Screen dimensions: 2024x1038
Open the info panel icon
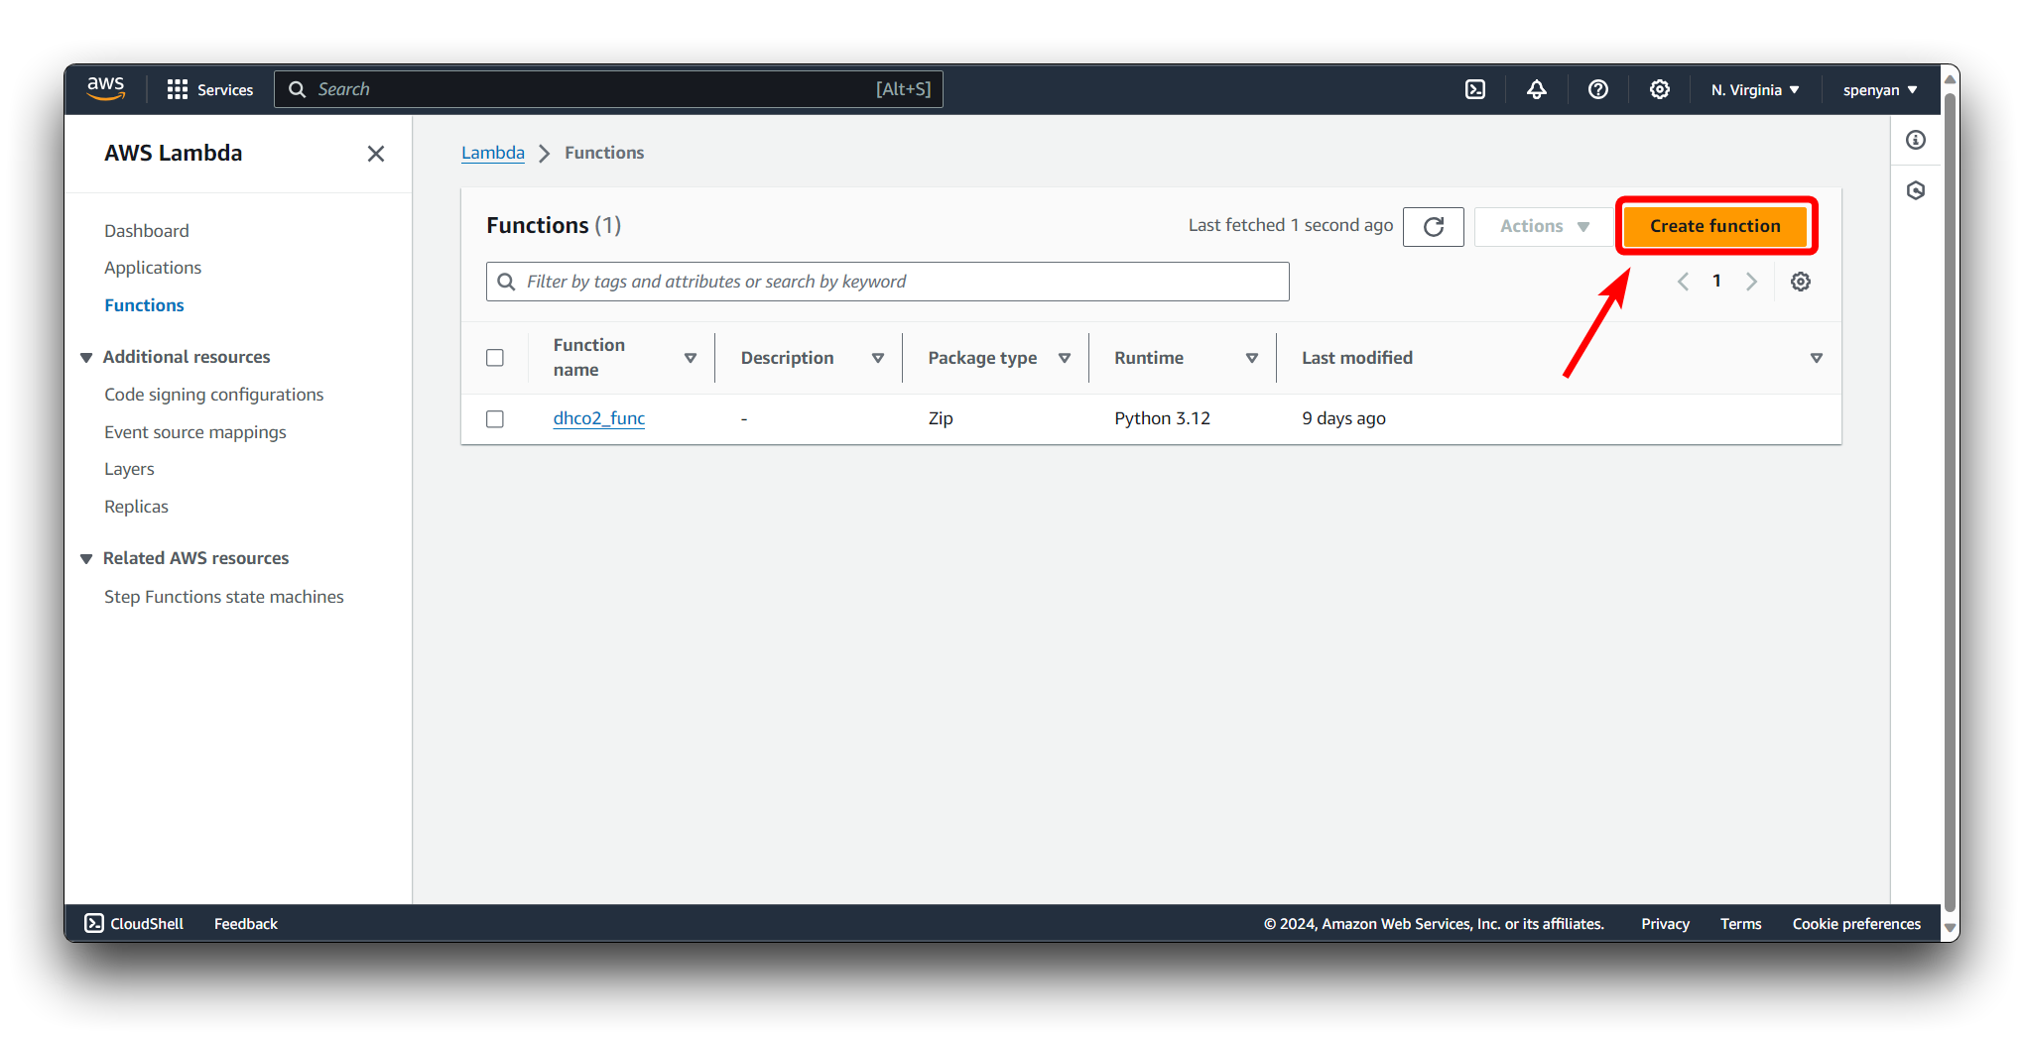[x=1916, y=140]
